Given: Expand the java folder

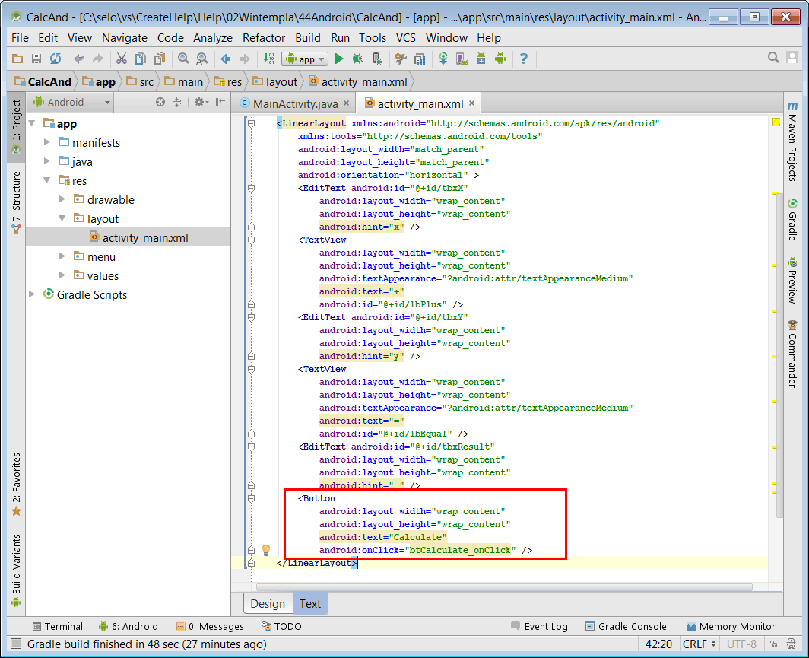Looking at the screenshot, I should coord(47,161).
